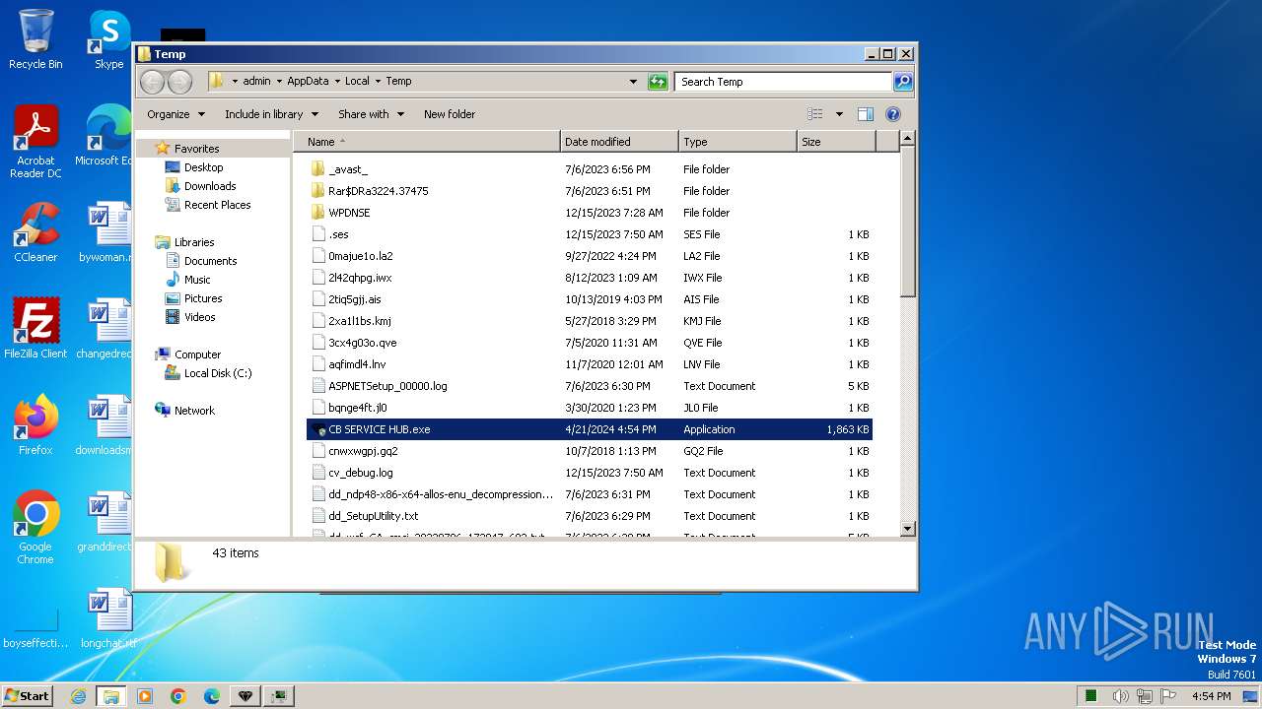1262x709 pixels.
Task: Open the address bar history dropdown
Action: (x=633, y=82)
